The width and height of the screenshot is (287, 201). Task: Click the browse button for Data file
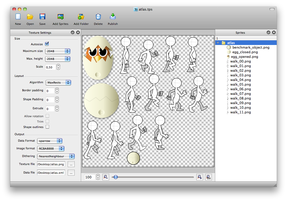coord(71,173)
